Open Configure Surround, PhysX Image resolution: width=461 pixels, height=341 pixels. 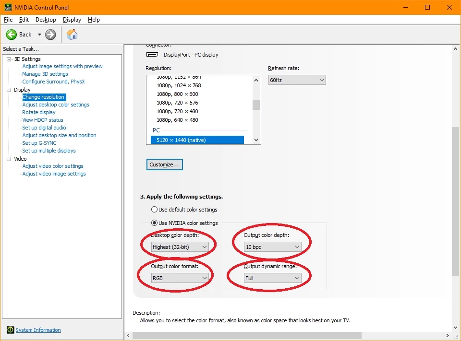(x=53, y=82)
